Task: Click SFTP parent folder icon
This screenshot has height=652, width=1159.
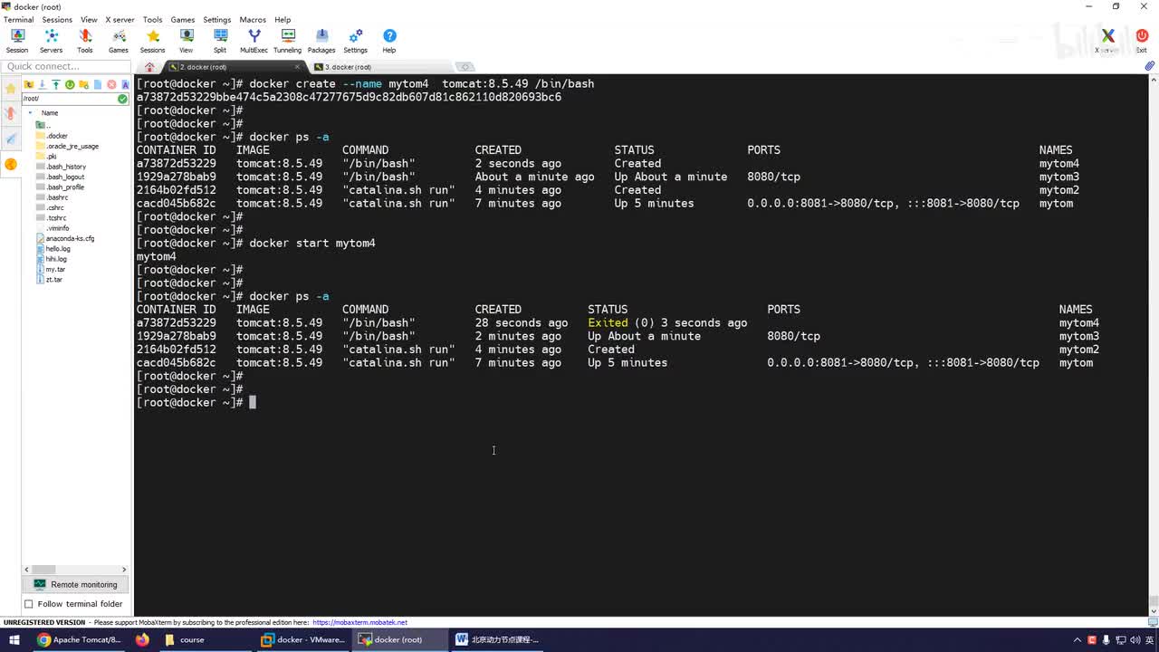Action: tap(29, 84)
